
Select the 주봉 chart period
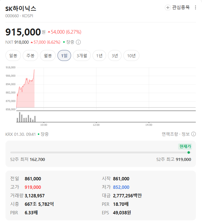point(31,55)
